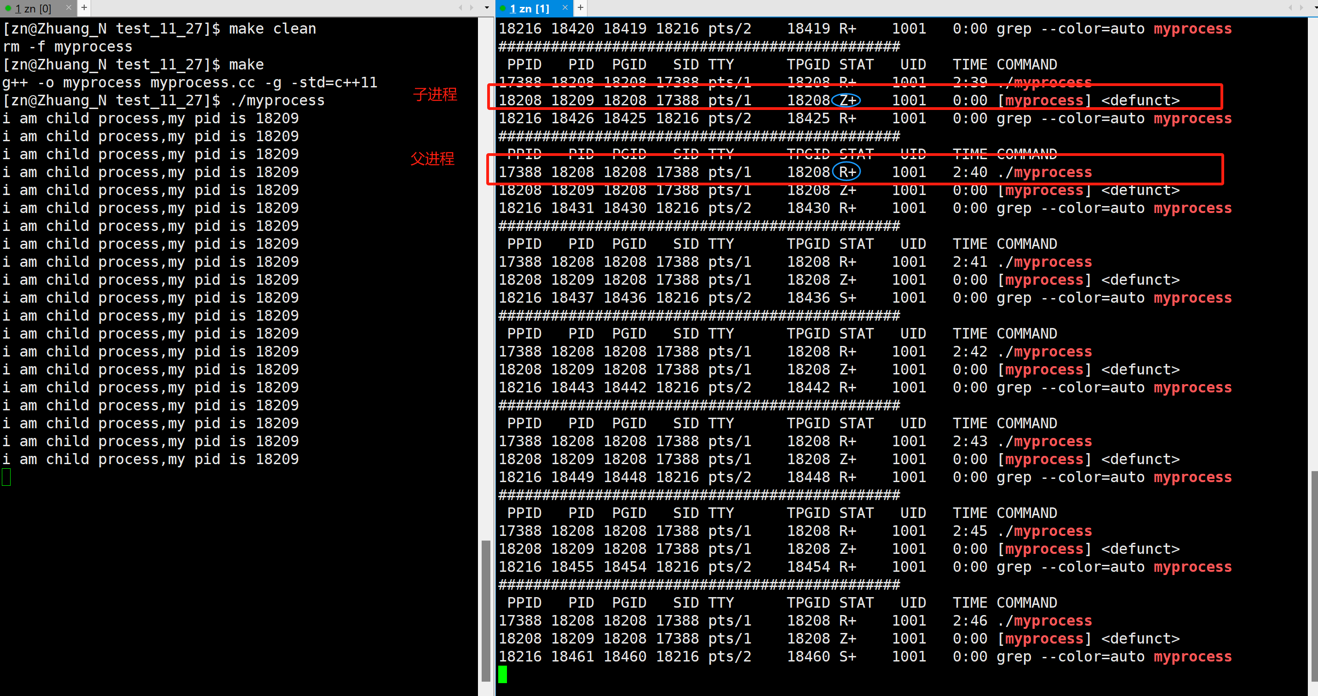Click the grep row with PID 18437
1318x696 pixels.
865,297
